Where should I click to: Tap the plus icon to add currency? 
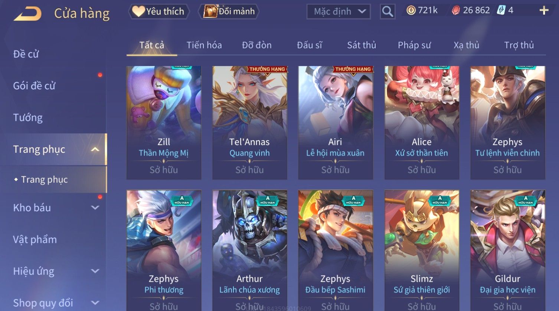click(x=544, y=10)
